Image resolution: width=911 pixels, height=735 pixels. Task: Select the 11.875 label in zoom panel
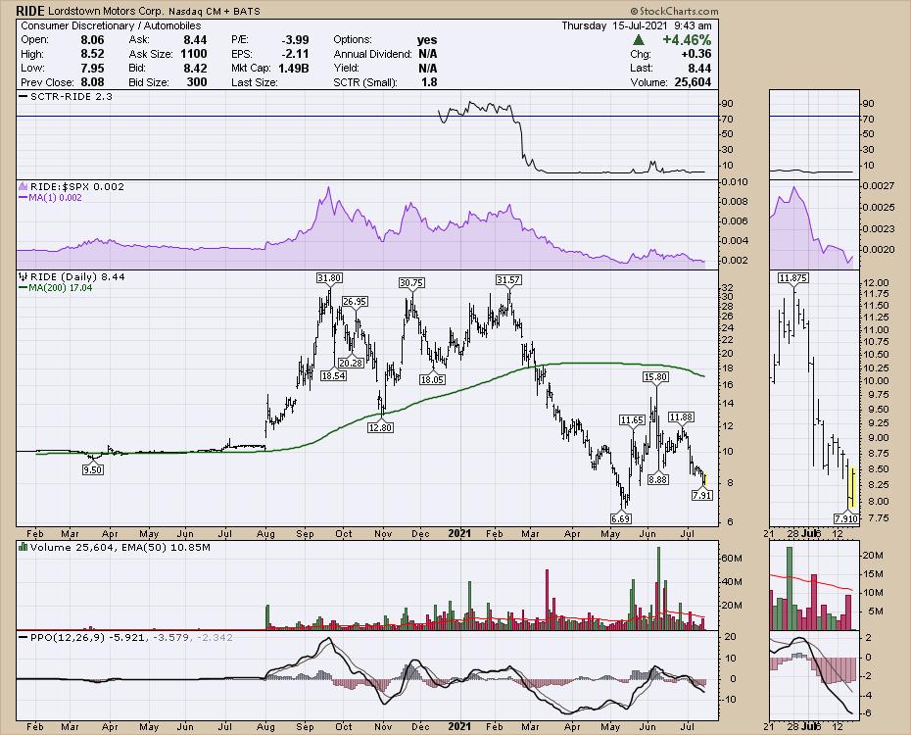click(792, 279)
